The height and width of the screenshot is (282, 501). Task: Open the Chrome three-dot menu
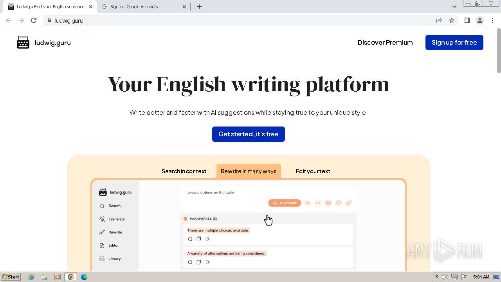click(x=492, y=20)
